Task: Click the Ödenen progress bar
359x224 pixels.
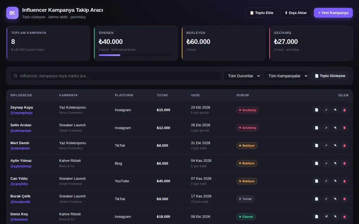Action: [136, 55]
